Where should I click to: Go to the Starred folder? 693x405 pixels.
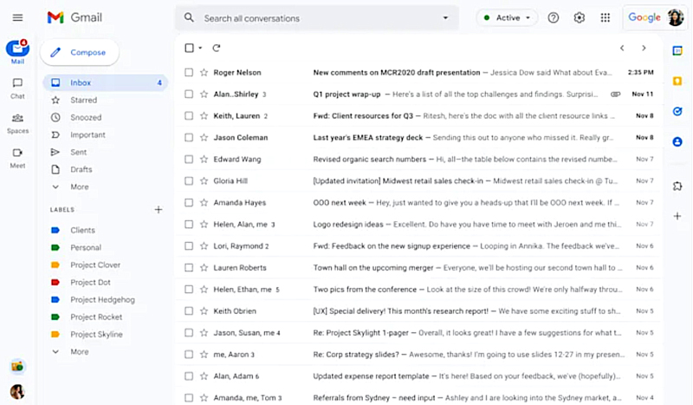pos(83,101)
